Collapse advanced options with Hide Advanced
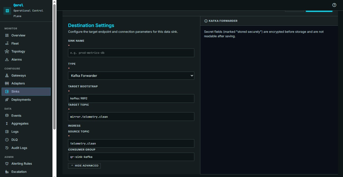The image size is (343, 177). point(84,166)
